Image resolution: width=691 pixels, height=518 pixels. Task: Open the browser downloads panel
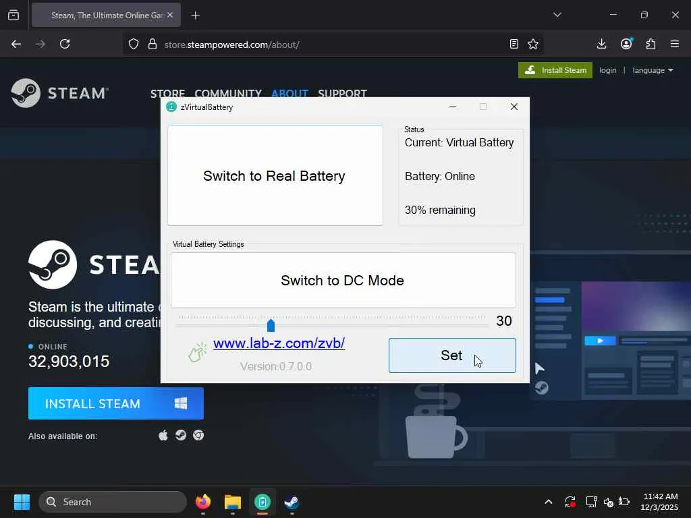601,44
